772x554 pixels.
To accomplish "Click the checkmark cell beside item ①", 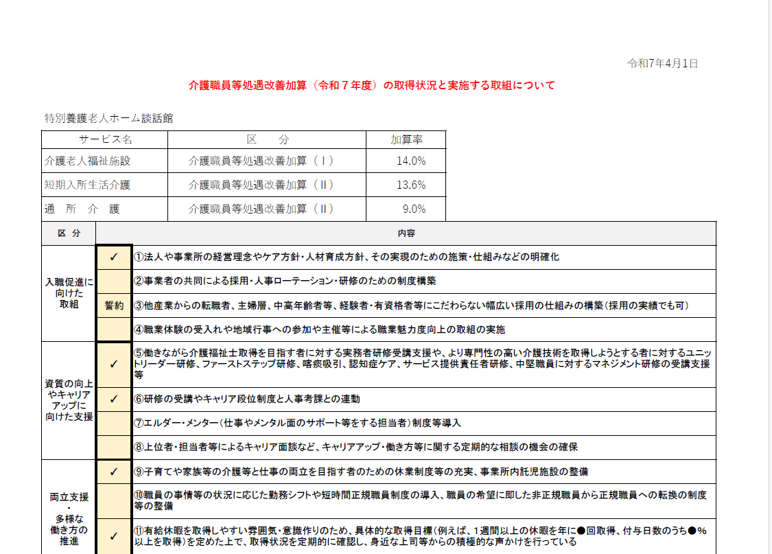I will 114,257.
